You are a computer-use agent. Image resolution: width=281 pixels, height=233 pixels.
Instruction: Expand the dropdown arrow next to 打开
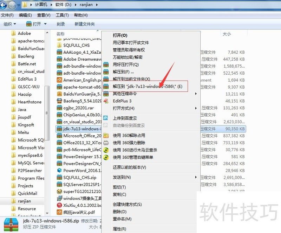tap(45, 24)
